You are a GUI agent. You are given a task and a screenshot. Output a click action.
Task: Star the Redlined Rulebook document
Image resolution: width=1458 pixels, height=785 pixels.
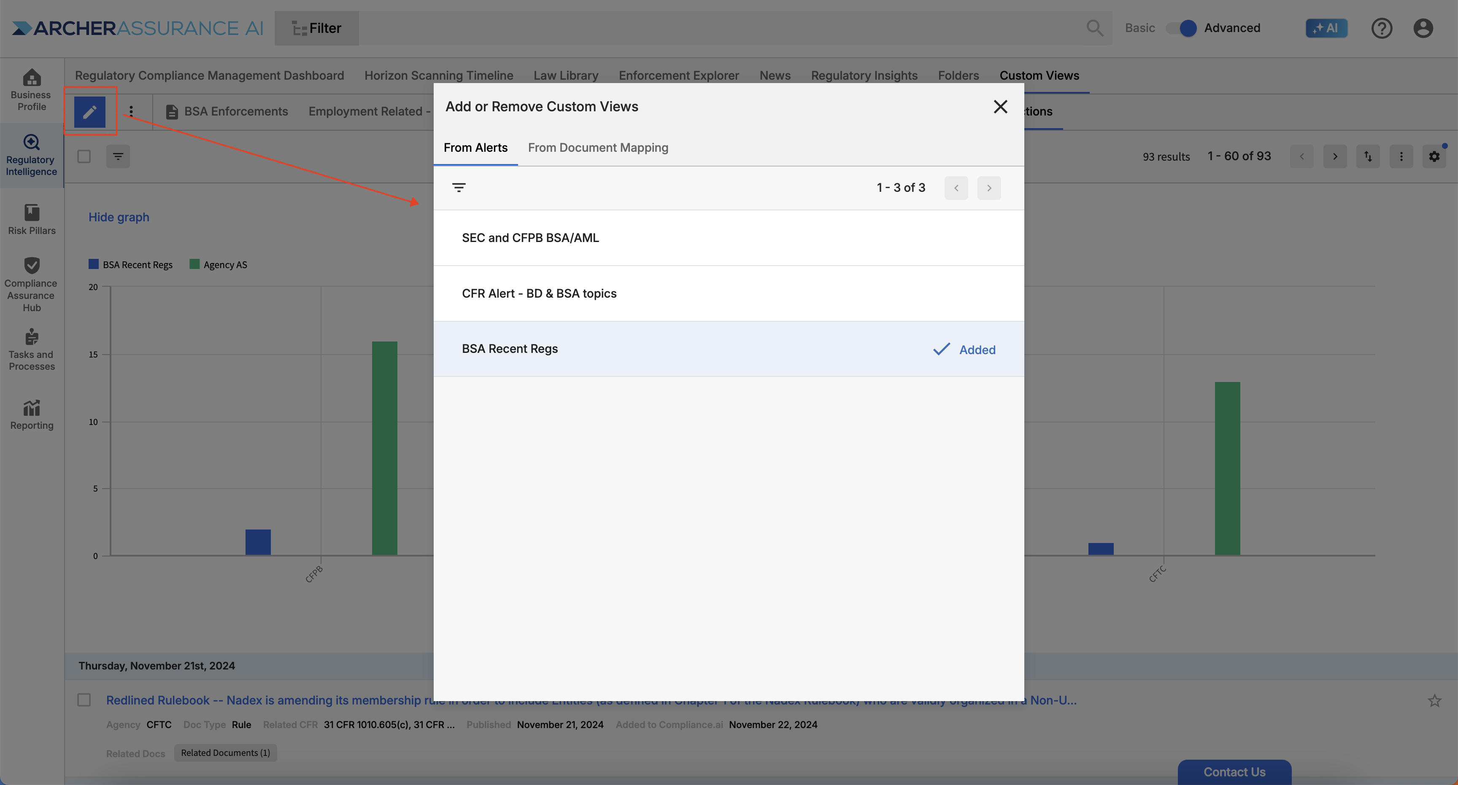(x=1434, y=701)
